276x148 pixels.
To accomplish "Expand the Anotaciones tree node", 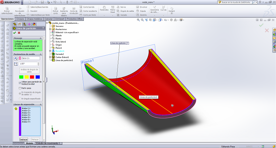I will click(50, 29).
